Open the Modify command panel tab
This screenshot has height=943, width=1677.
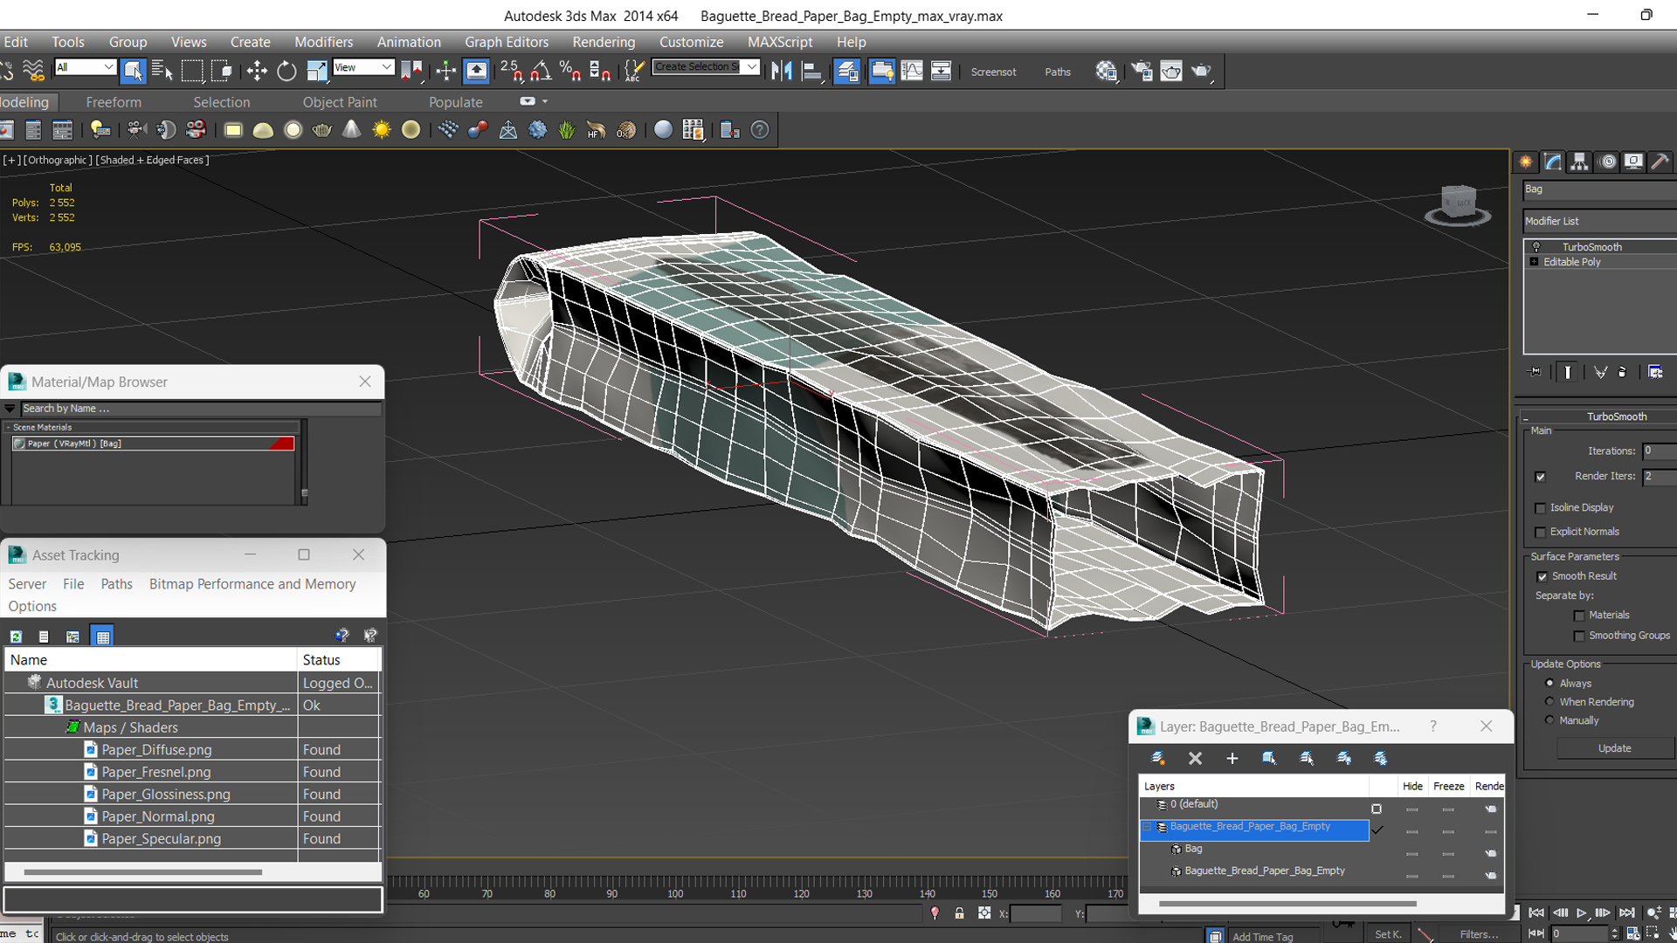pos(1553,162)
